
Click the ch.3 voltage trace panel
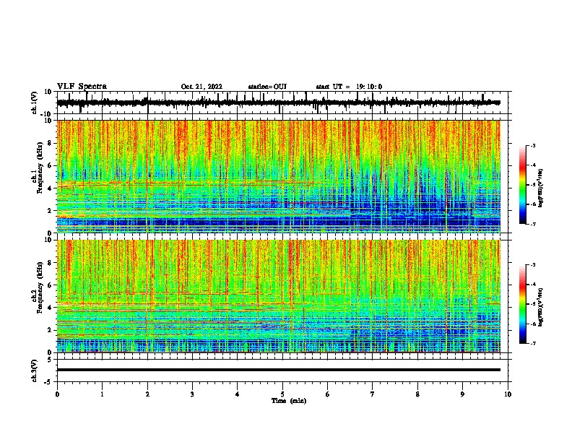pyautogui.click(x=284, y=370)
